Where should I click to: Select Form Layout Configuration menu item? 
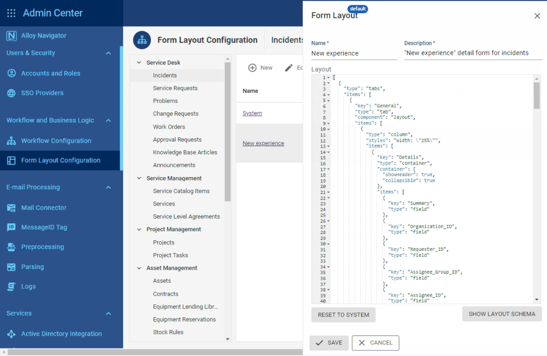[61, 160]
